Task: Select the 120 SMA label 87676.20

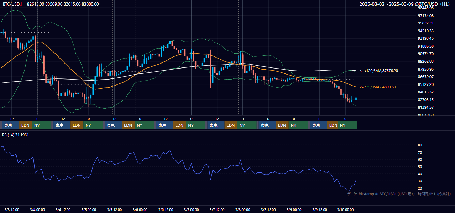Action: click(379, 71)
